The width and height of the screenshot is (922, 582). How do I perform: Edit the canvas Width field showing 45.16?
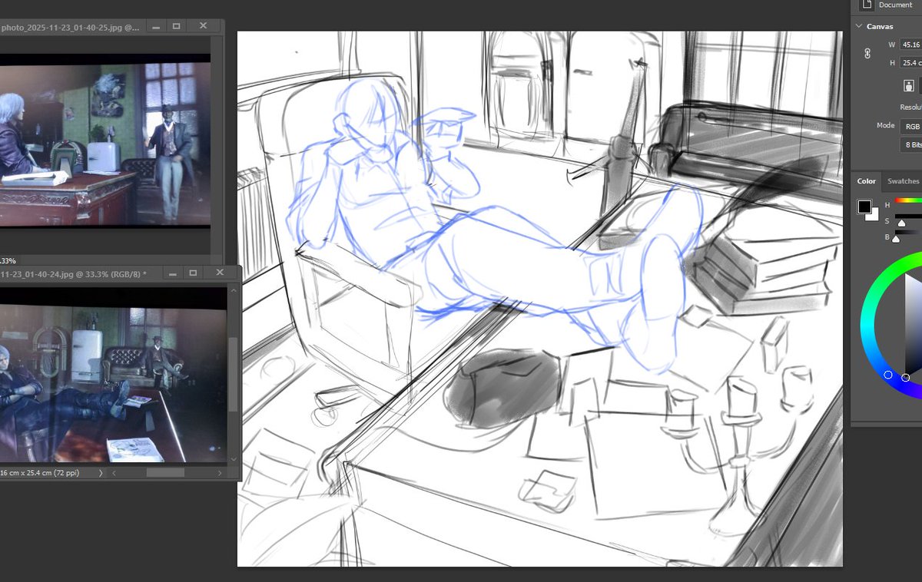(x=911, y=44)
